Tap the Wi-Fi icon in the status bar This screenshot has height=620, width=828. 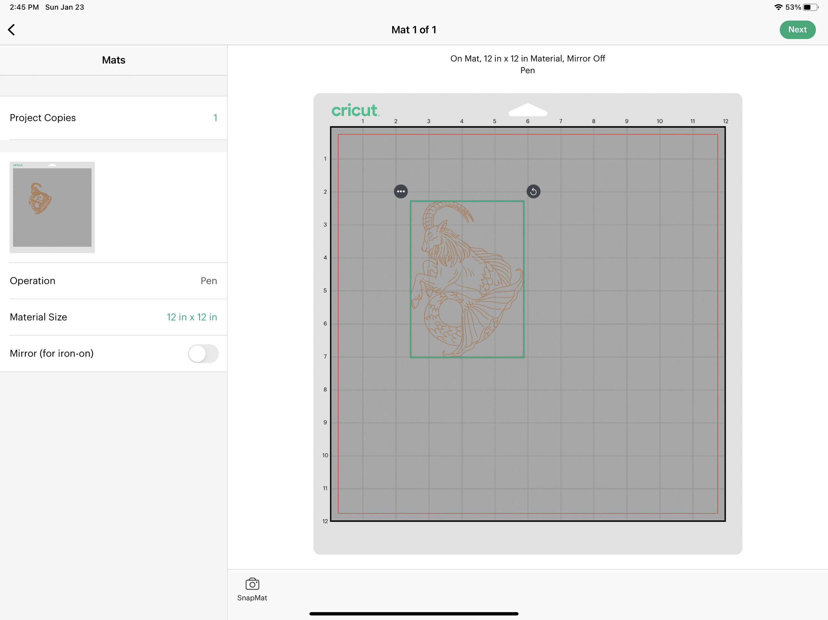click(x=778, y=7)
